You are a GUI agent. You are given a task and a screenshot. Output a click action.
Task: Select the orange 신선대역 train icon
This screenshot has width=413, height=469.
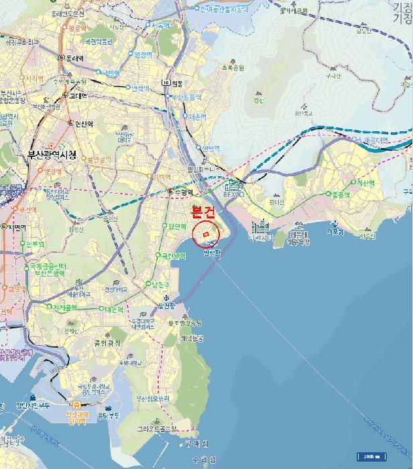pos(76,405)
